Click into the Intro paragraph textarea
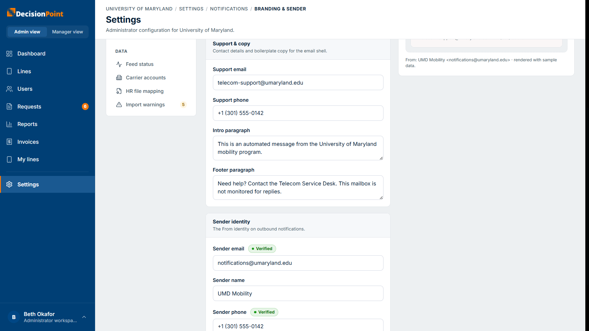 [298, 148]
